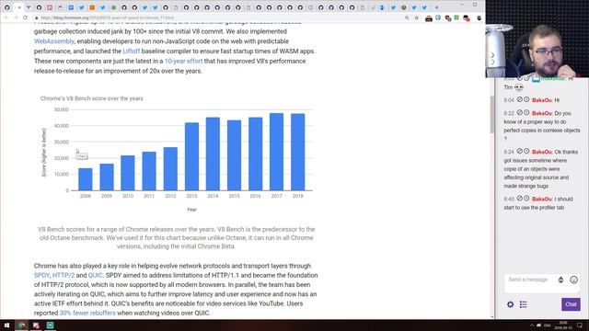This screenshot has height=331, width=589.
Task: Click the taskbar clock showing date
Action: (562, 325)
